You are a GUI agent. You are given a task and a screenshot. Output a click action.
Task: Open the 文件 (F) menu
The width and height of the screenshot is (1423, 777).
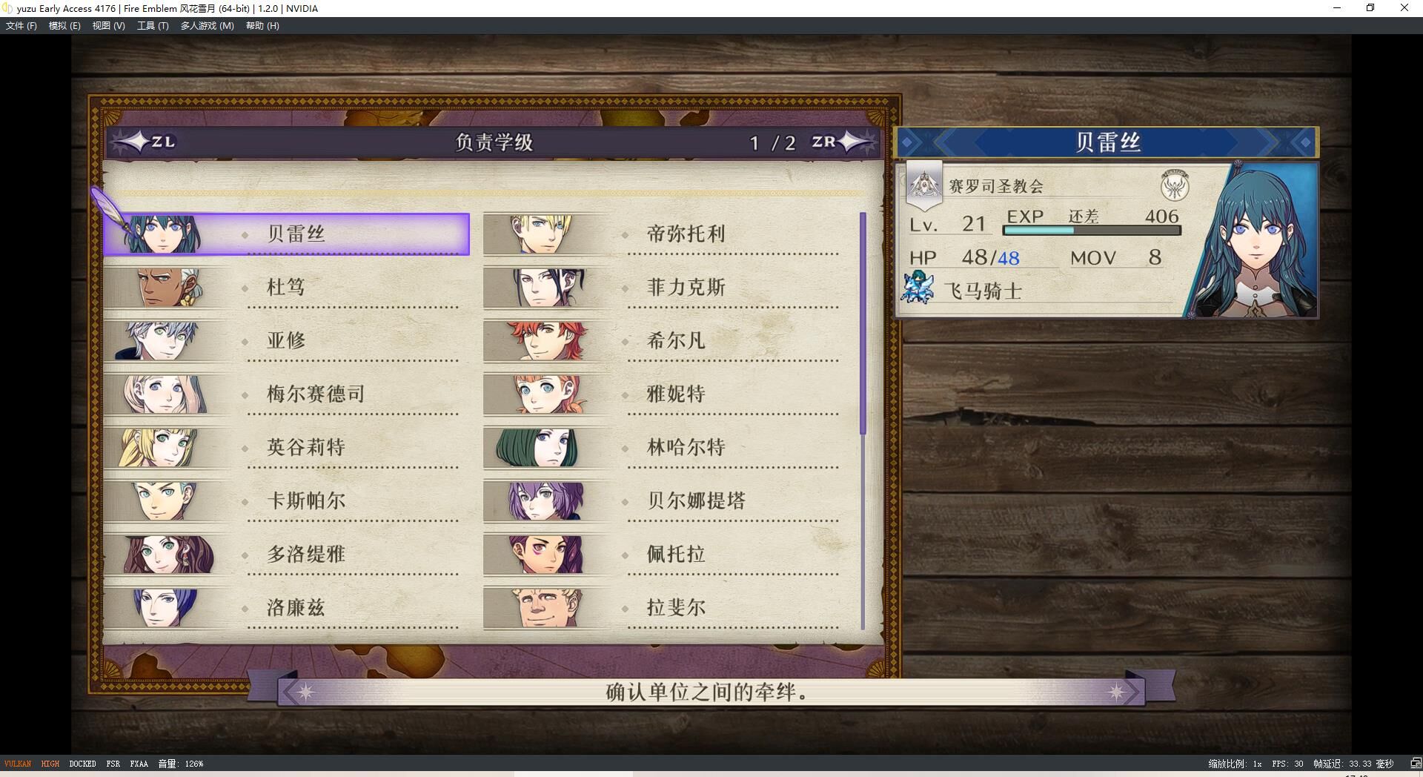coord(21,26)
